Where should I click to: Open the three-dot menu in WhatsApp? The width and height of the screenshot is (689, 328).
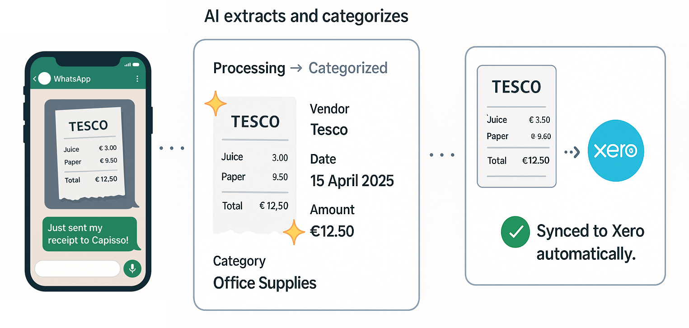(x=137, y=79)
